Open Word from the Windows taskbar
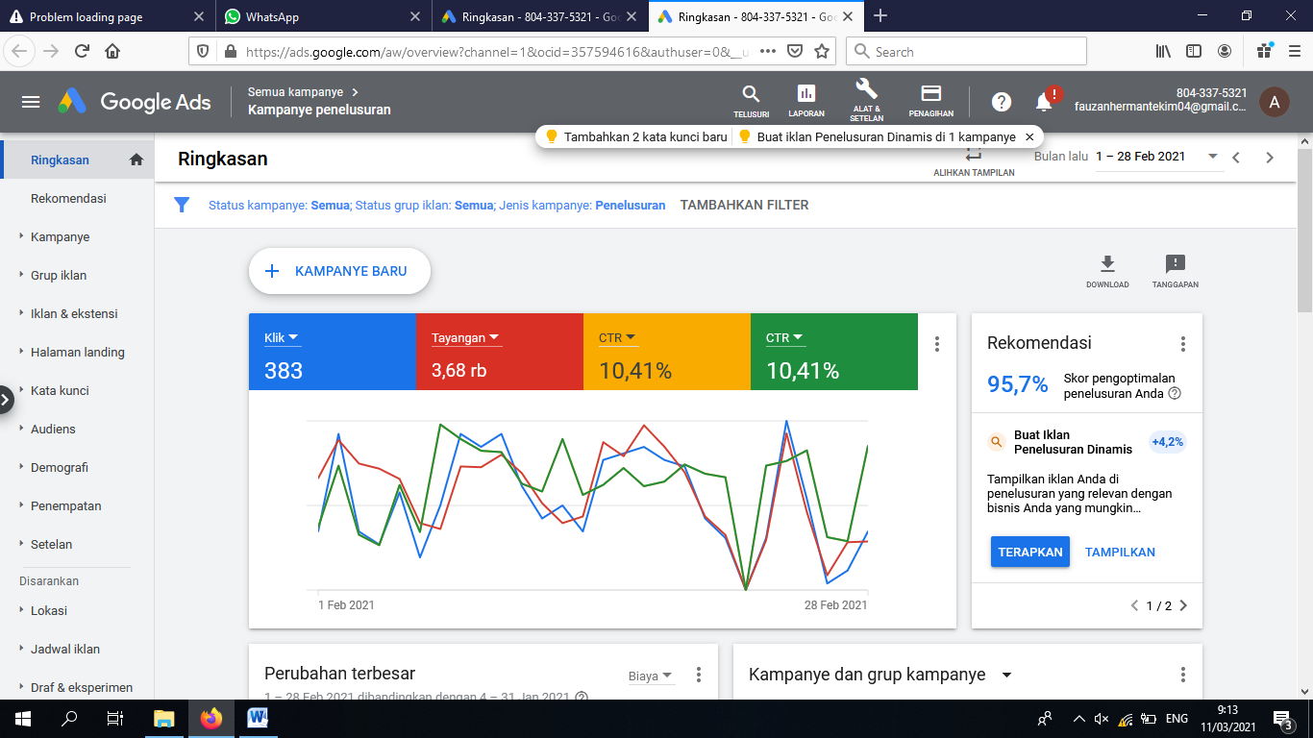The image size is (1313, 738). coord(258,718)
